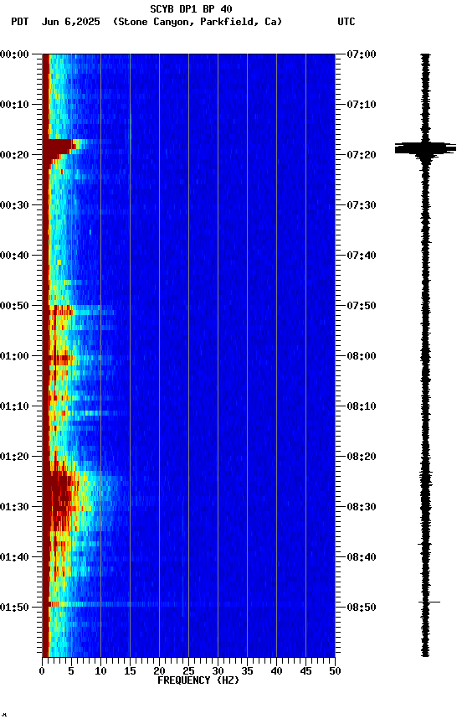Click the 08:30 UTC time label
This screenshot has width=462, height=724.
362,507
